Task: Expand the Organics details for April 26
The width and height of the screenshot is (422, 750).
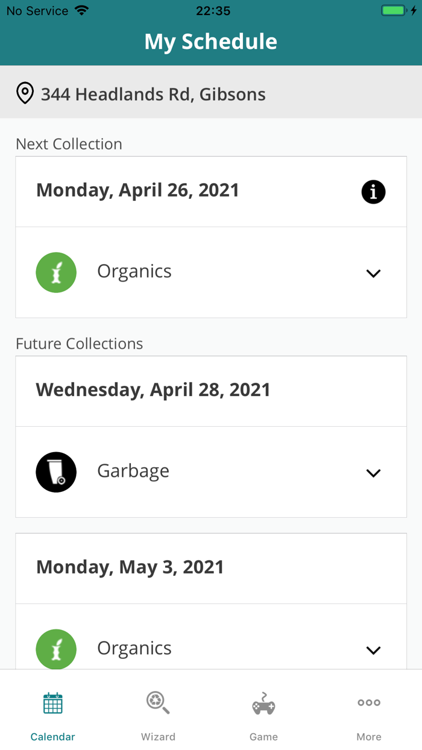Action: (373, 273)
